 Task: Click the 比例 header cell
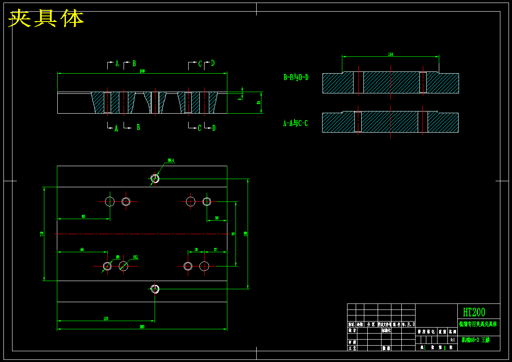pyautogui.click(x=453, y=331)
